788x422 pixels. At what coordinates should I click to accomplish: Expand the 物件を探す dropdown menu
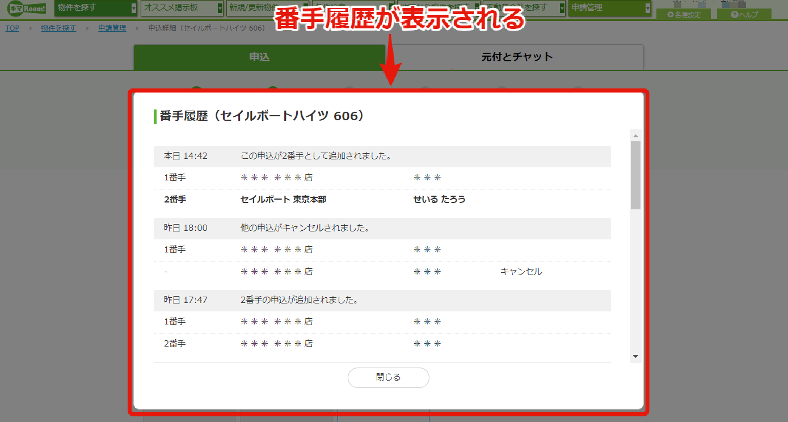tap(96, 8)
